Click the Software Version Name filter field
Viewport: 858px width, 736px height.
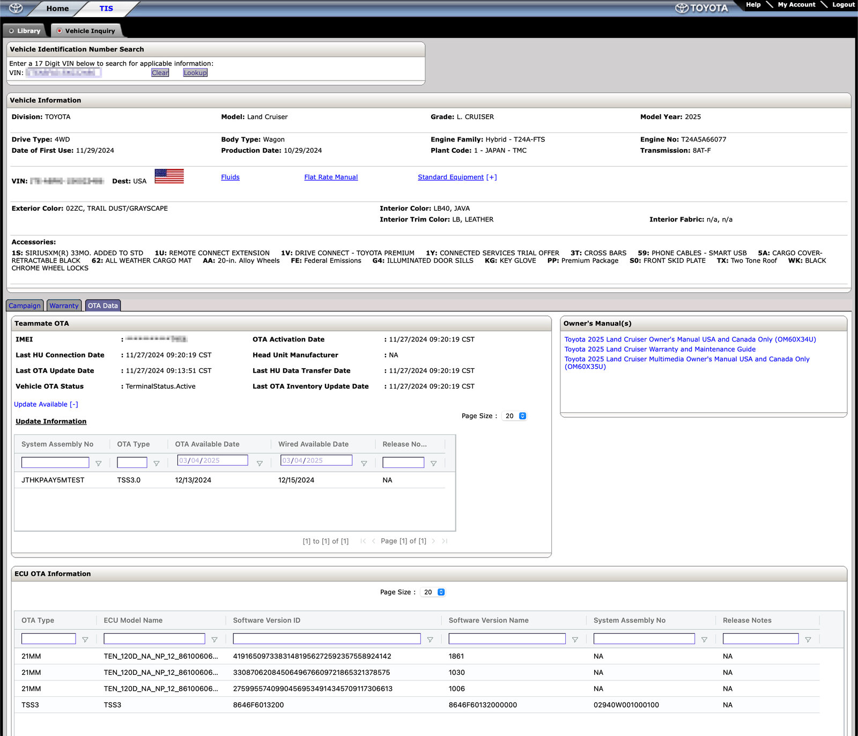(x=507, y=638)
